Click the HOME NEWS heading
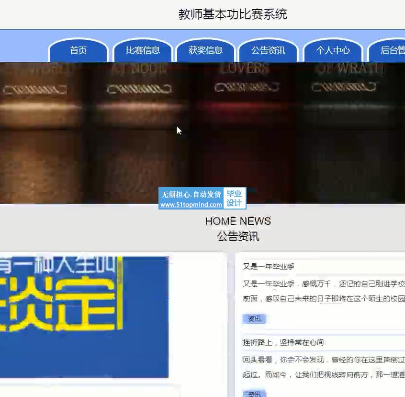405x397 pixels. click(238, 221)
